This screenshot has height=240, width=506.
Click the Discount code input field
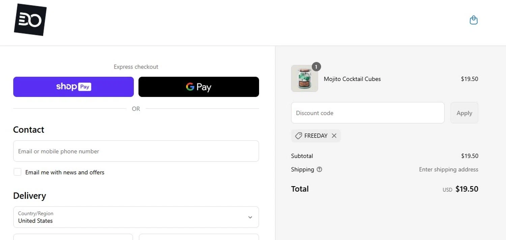tap(368, 113)
